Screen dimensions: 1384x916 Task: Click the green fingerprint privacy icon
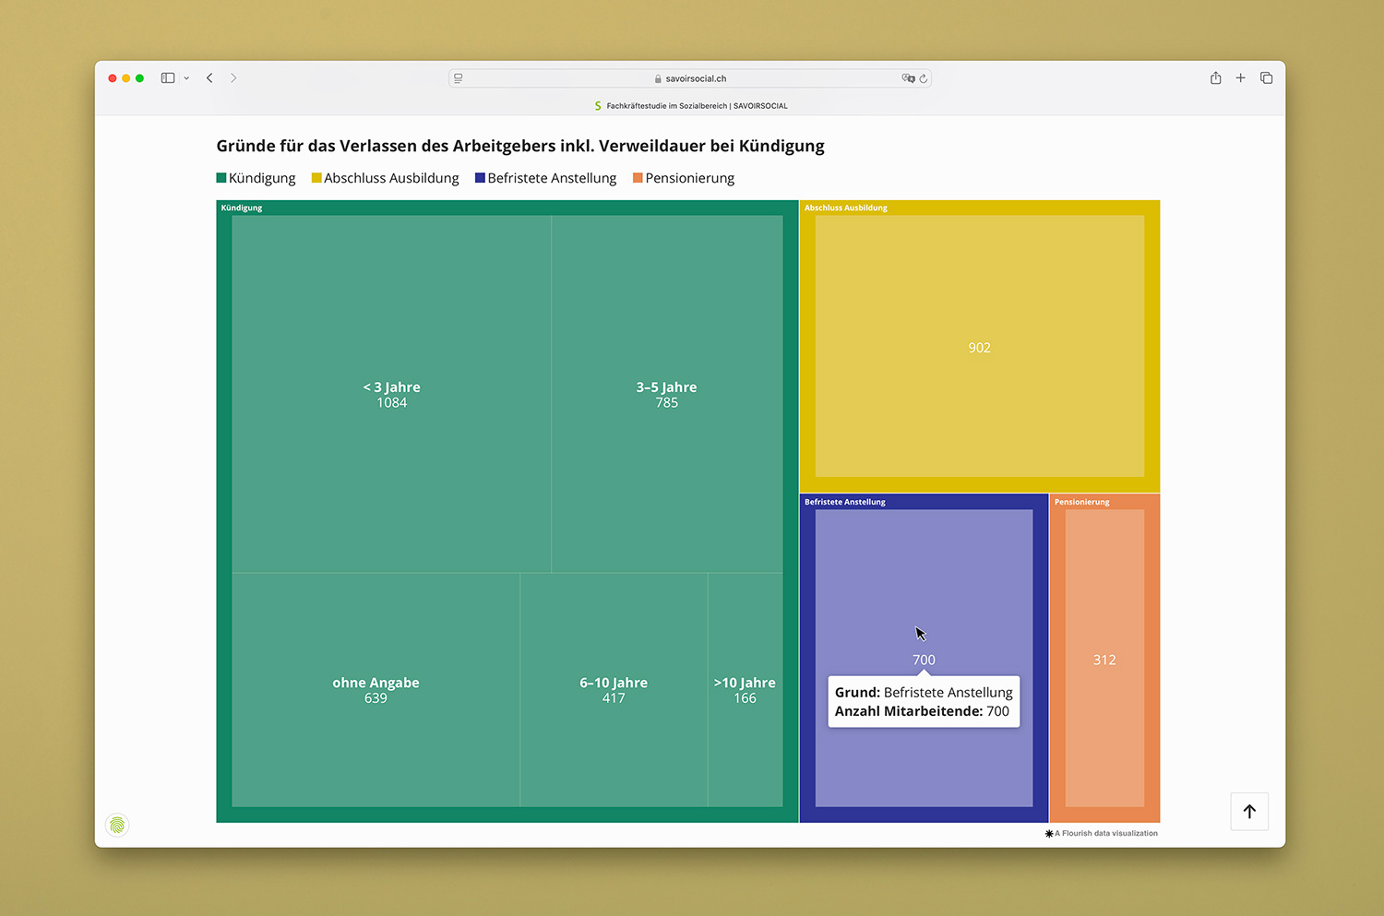(117, 825)
